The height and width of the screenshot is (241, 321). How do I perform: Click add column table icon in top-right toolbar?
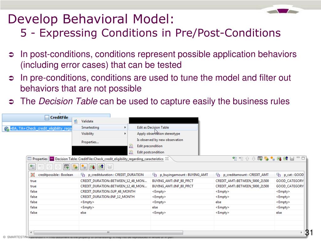(260, 158)
